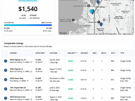Open external link icon for 5535 Pasco Way

point(28,81)
